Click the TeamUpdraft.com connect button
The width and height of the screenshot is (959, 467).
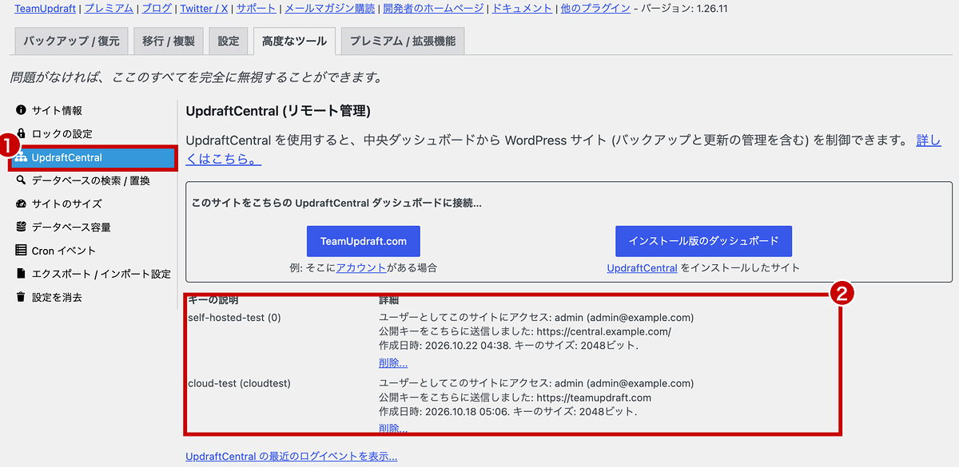point(364,241)
